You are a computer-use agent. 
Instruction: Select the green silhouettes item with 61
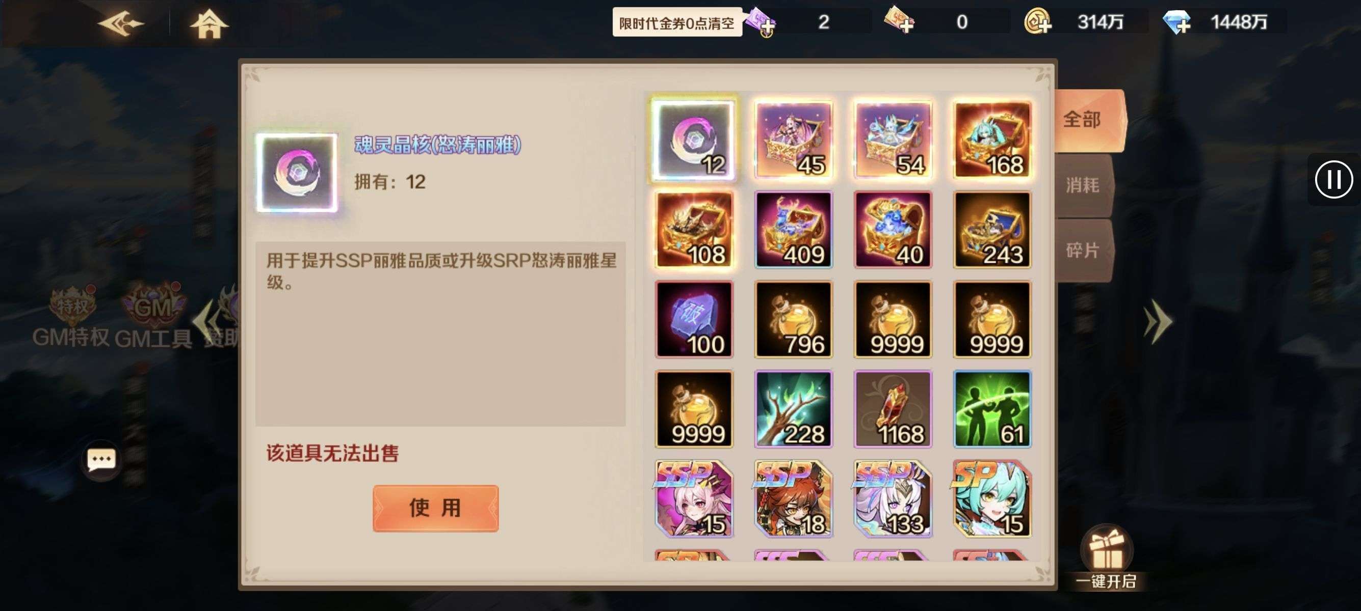[x=992, y=409]
